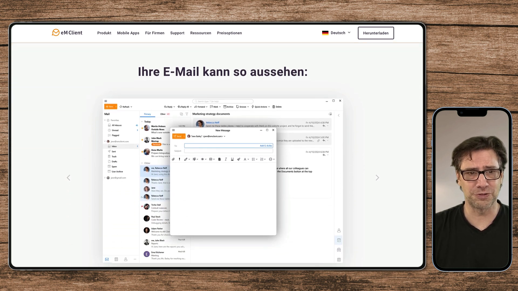This screenshot has width=518, height=291.
Task: Click the Herunterladen button
Action: [x=376, y=33]
